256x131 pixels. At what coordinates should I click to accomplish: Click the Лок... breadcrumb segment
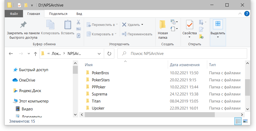[56, 54]
